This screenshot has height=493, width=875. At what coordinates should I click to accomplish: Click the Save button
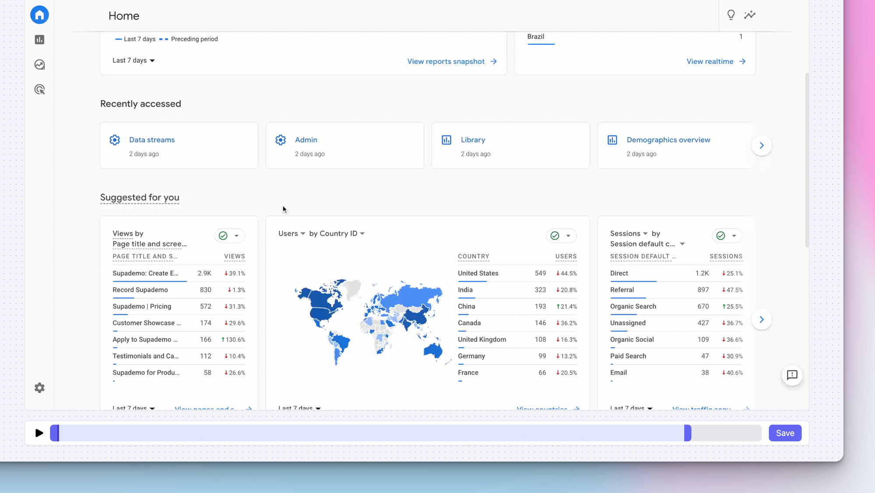tap(785, 433)
